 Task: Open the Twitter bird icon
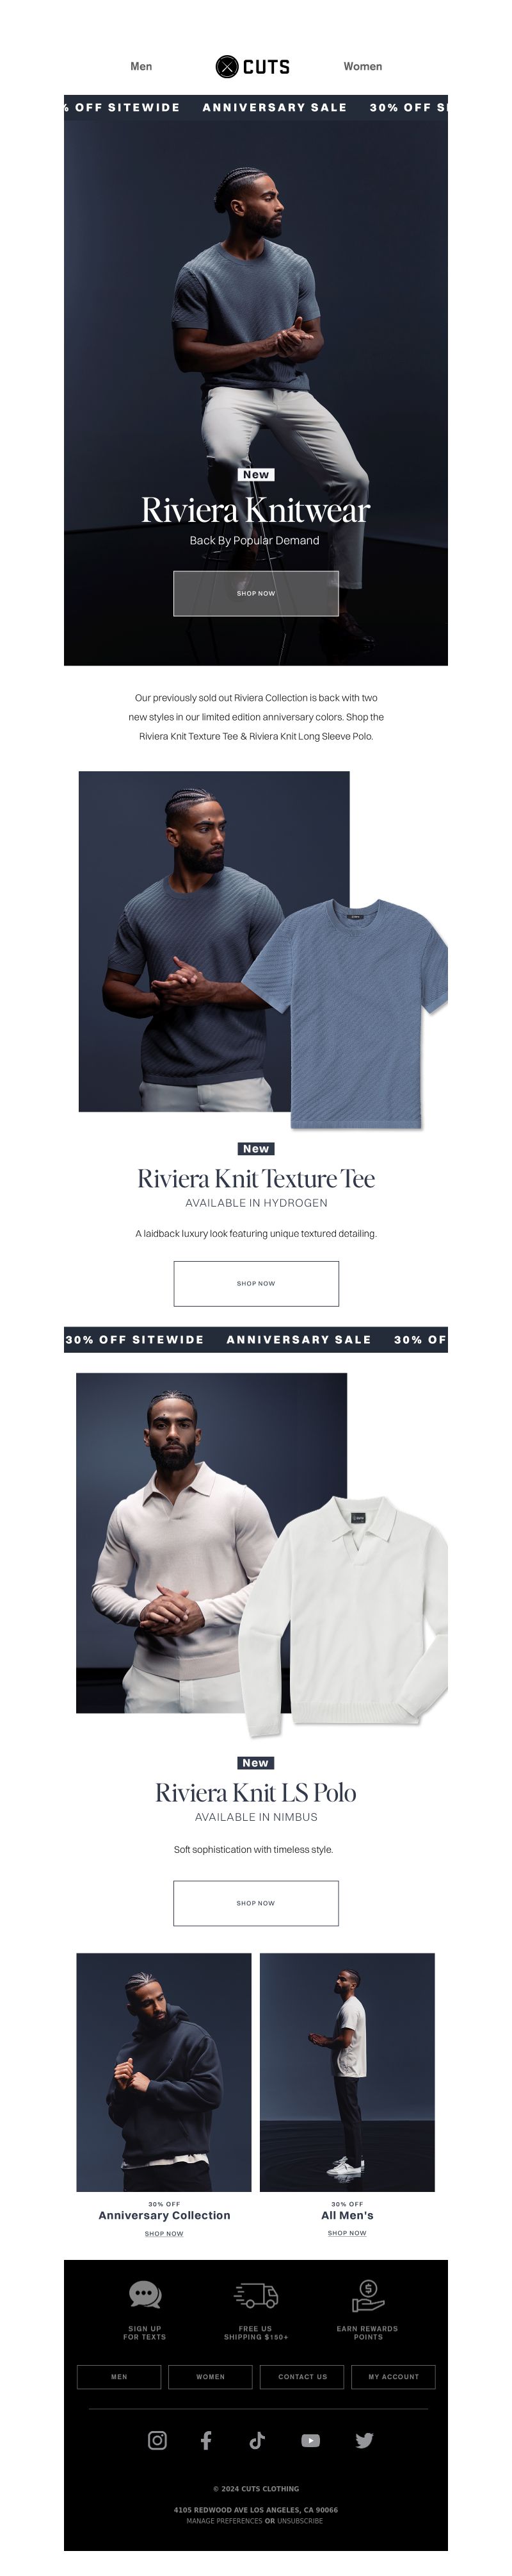[x=364, y=2440]
